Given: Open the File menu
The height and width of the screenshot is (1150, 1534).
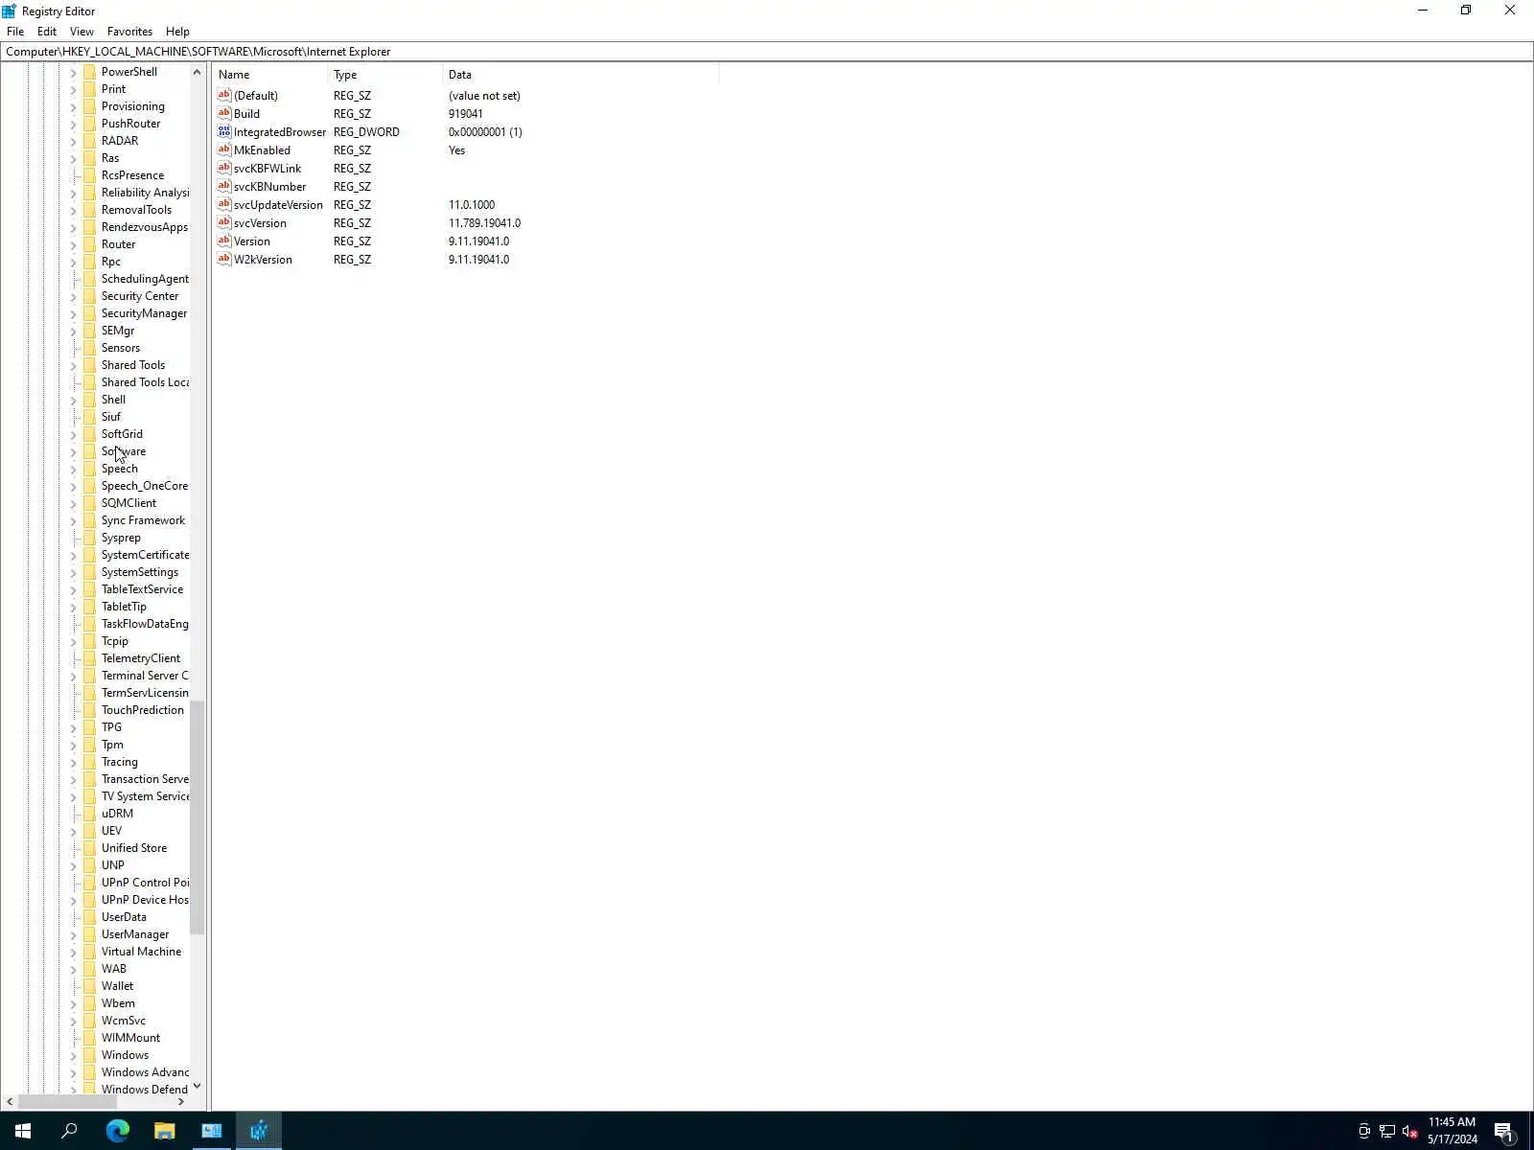Looking at the screenshot, I should coord(15,31).
